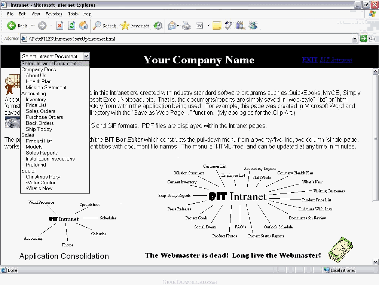379x285 pixels.
Task: Open the View menu
Action: (x=36, y=14)
